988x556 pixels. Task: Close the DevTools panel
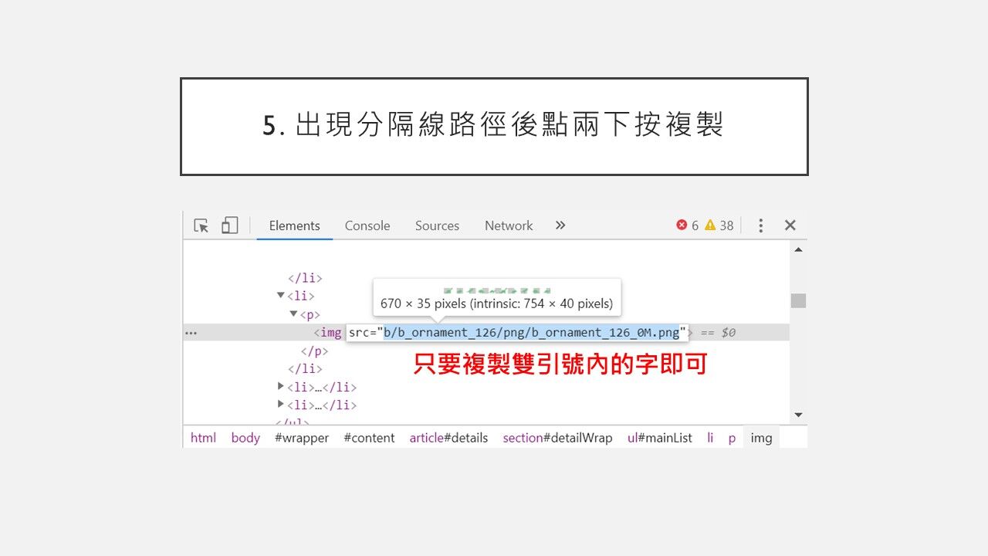point(790,225)
